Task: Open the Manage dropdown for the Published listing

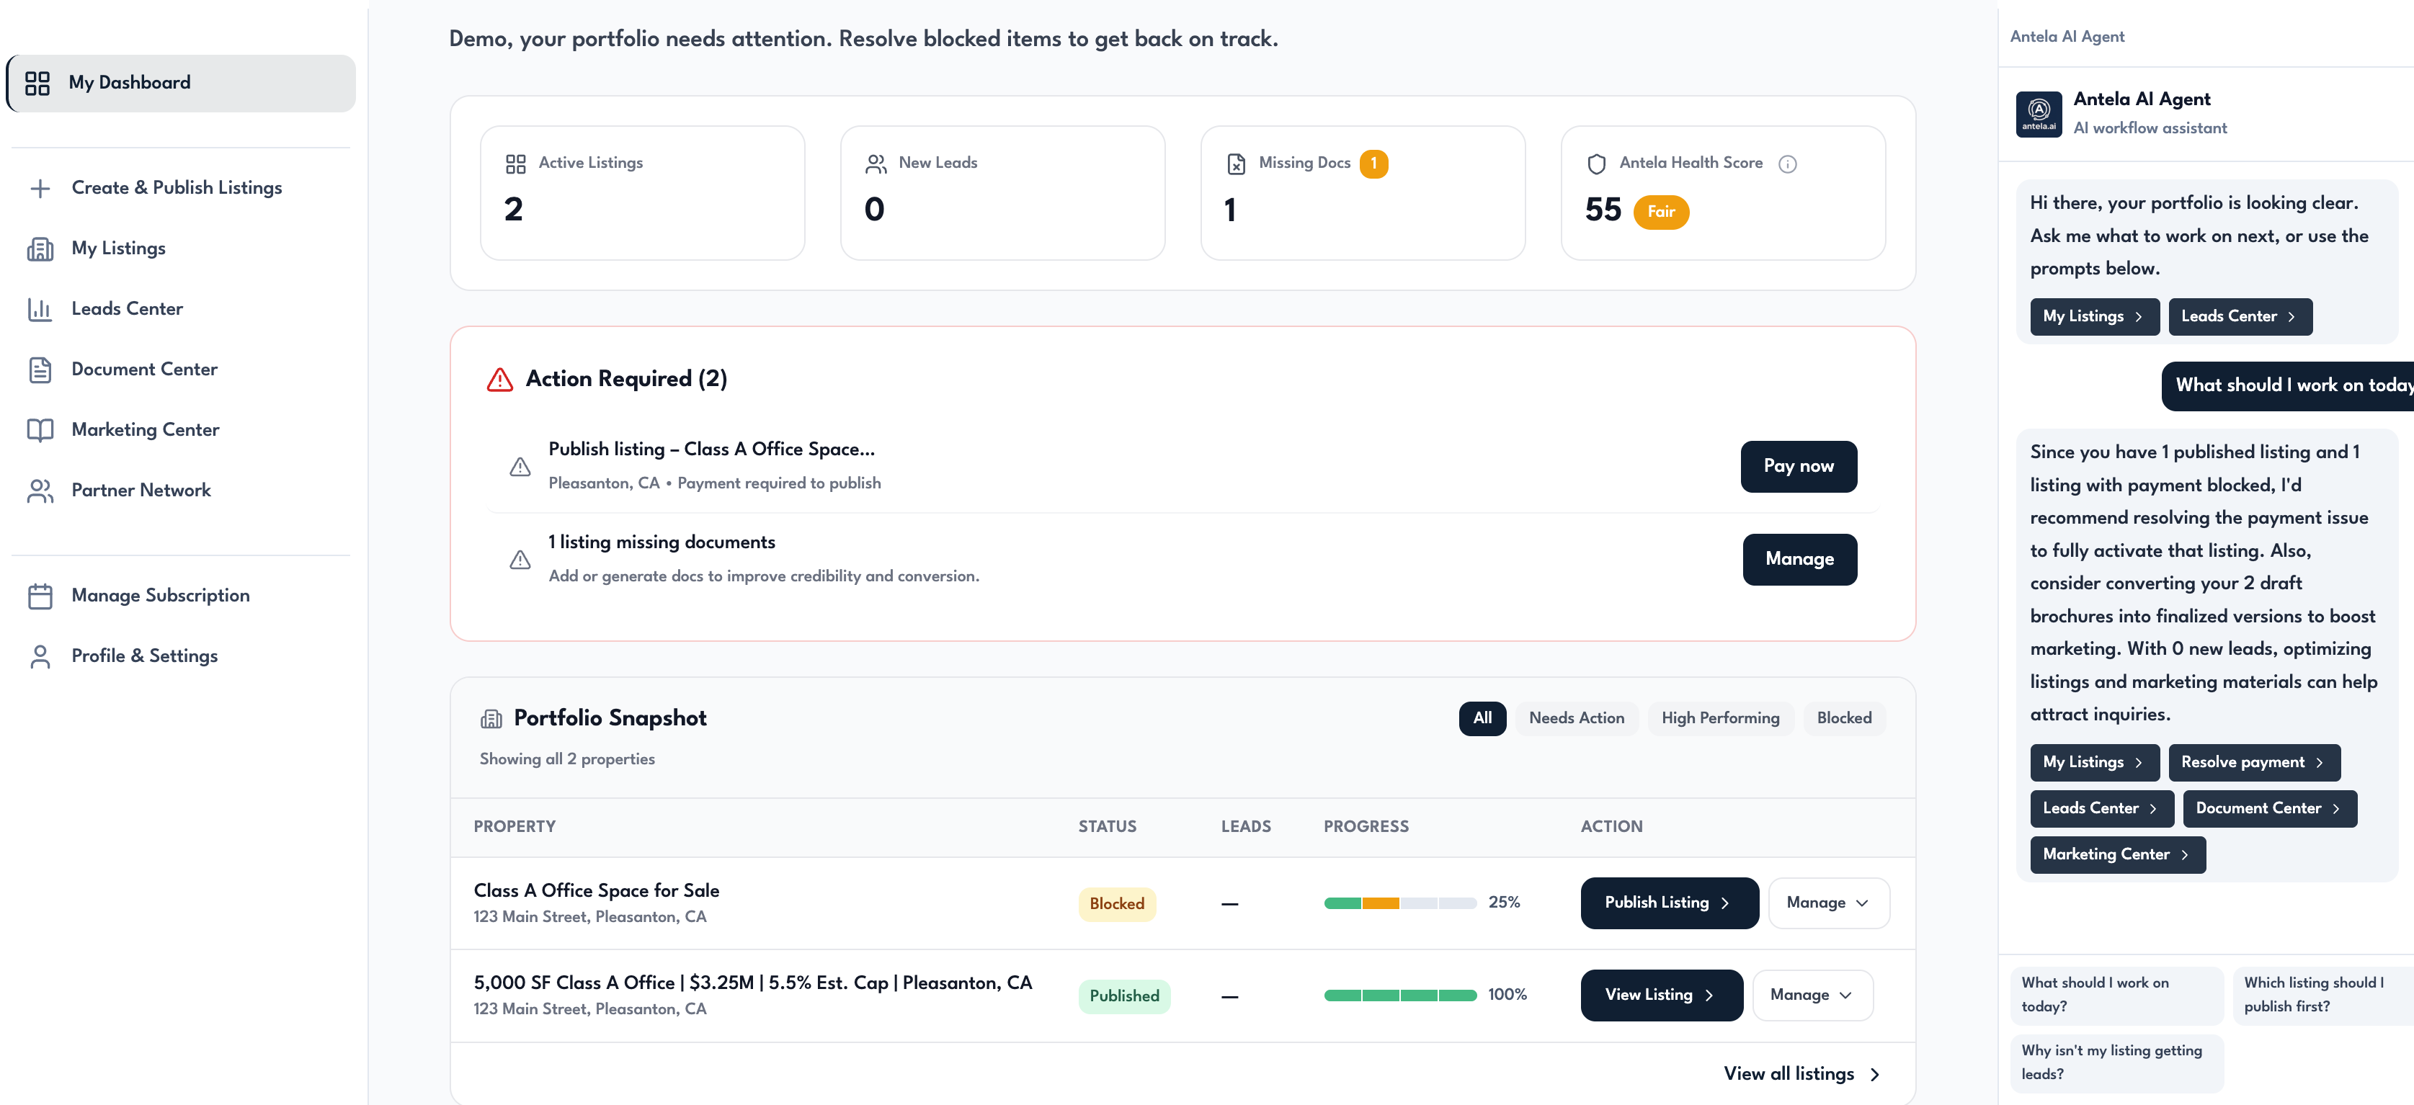Action: point(1812,995)
